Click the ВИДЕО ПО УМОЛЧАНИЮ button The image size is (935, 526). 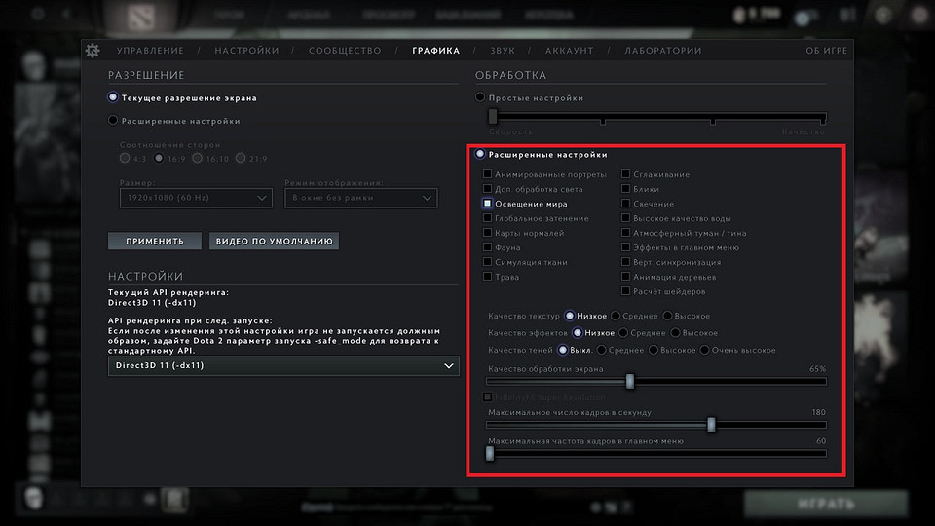pos(274,241)
